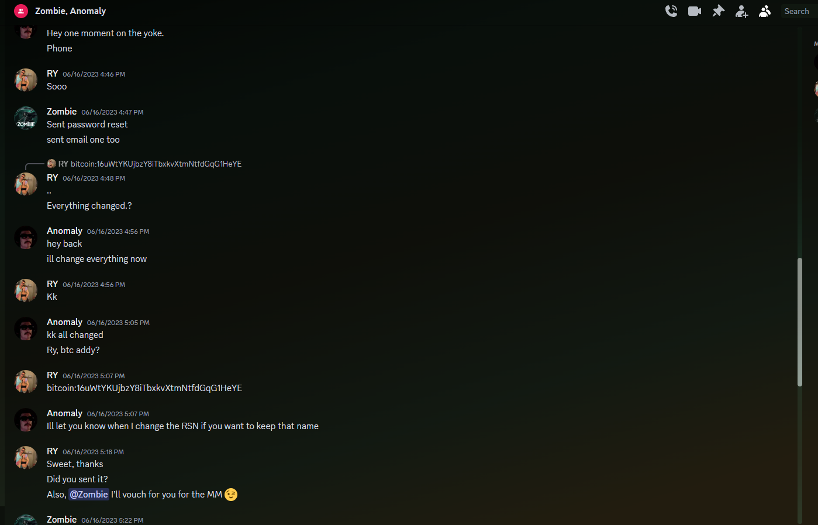Add friends to the group DM

[742, 11]
